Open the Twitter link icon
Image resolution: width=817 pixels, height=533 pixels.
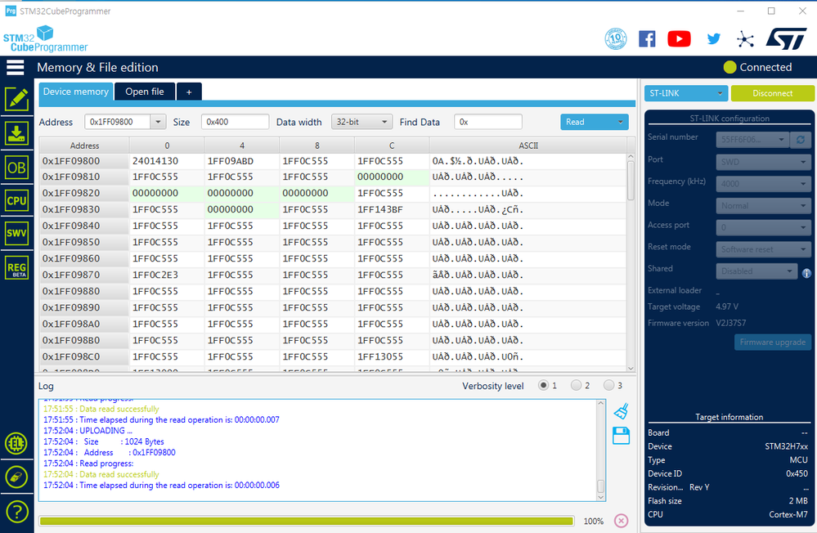[x=714, y=39]
